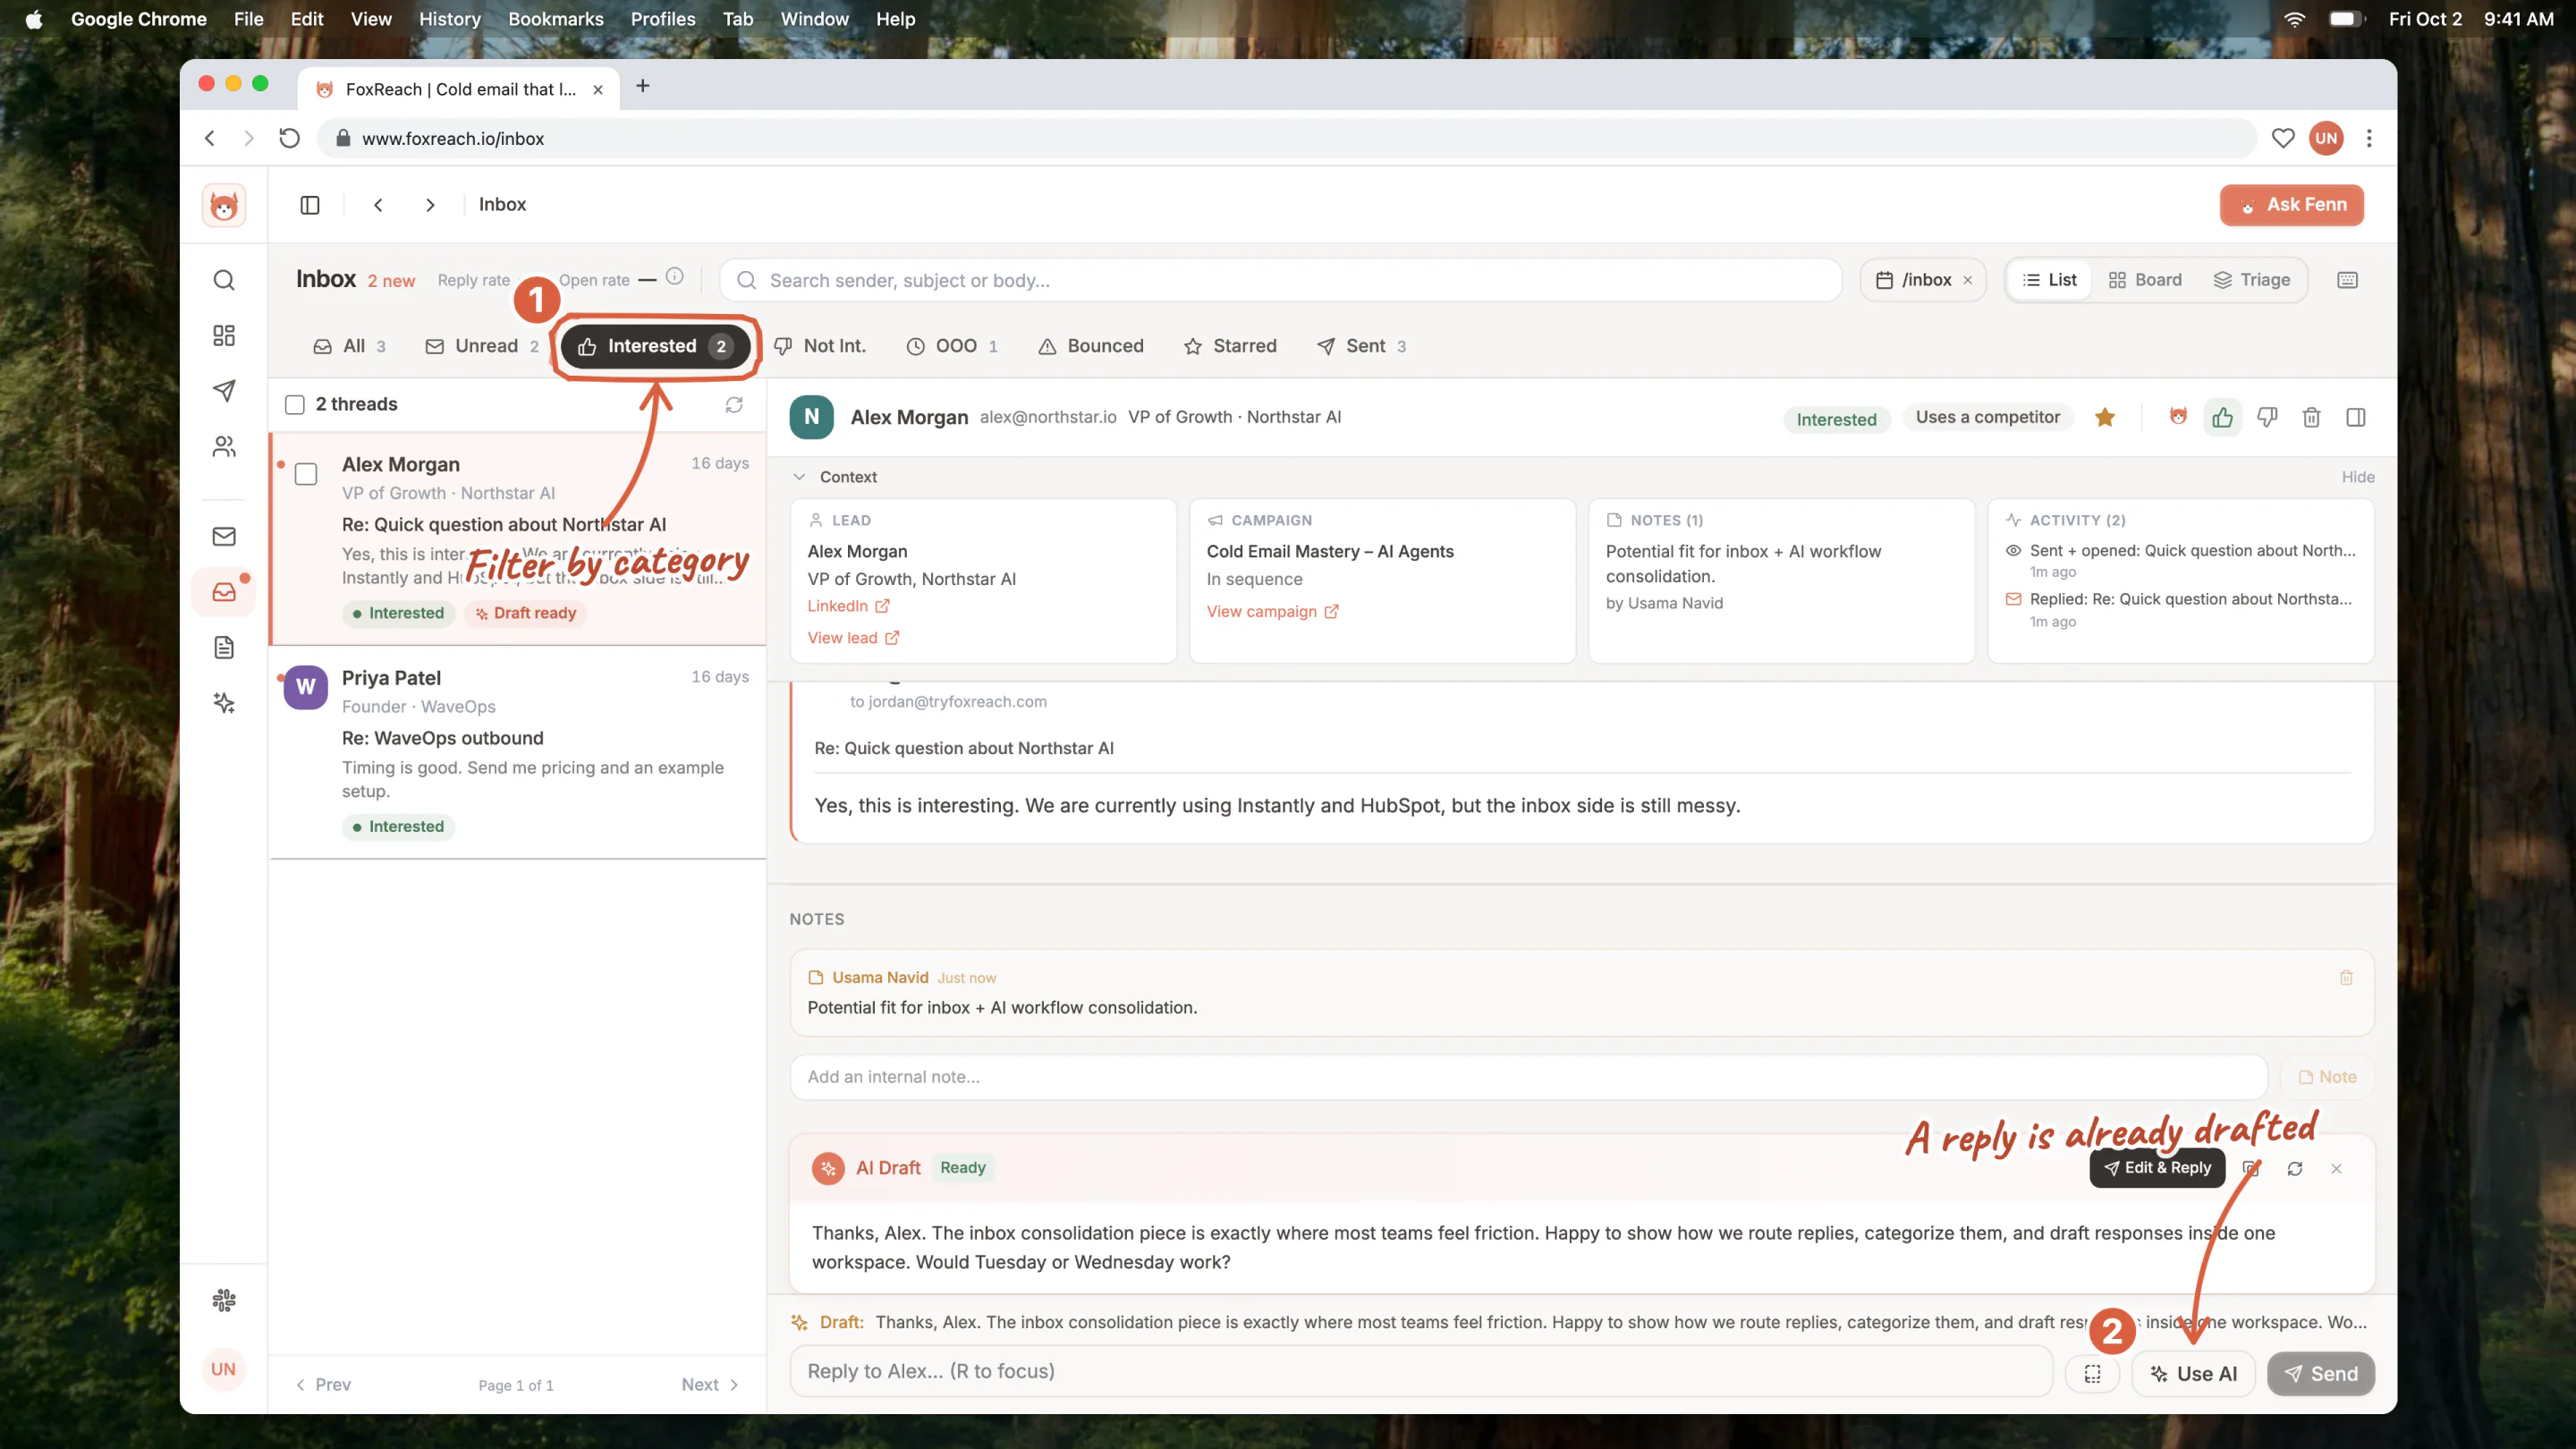Open the Bounced tab
Viewport: 2576px width, 1449px height.
pyautogui.click(x=1091, y=346)
